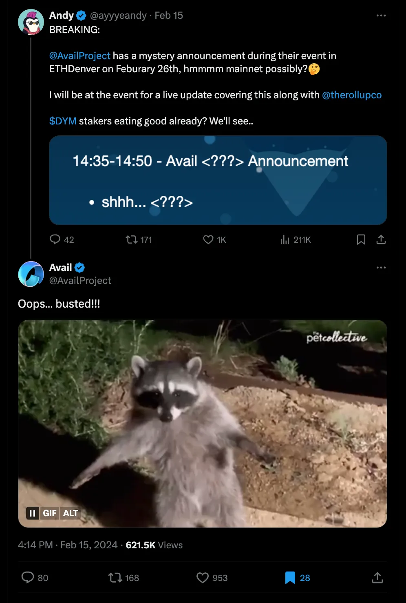
Task: Reply to Avail's tweet with 80 comments
Action: pos(28,577)
